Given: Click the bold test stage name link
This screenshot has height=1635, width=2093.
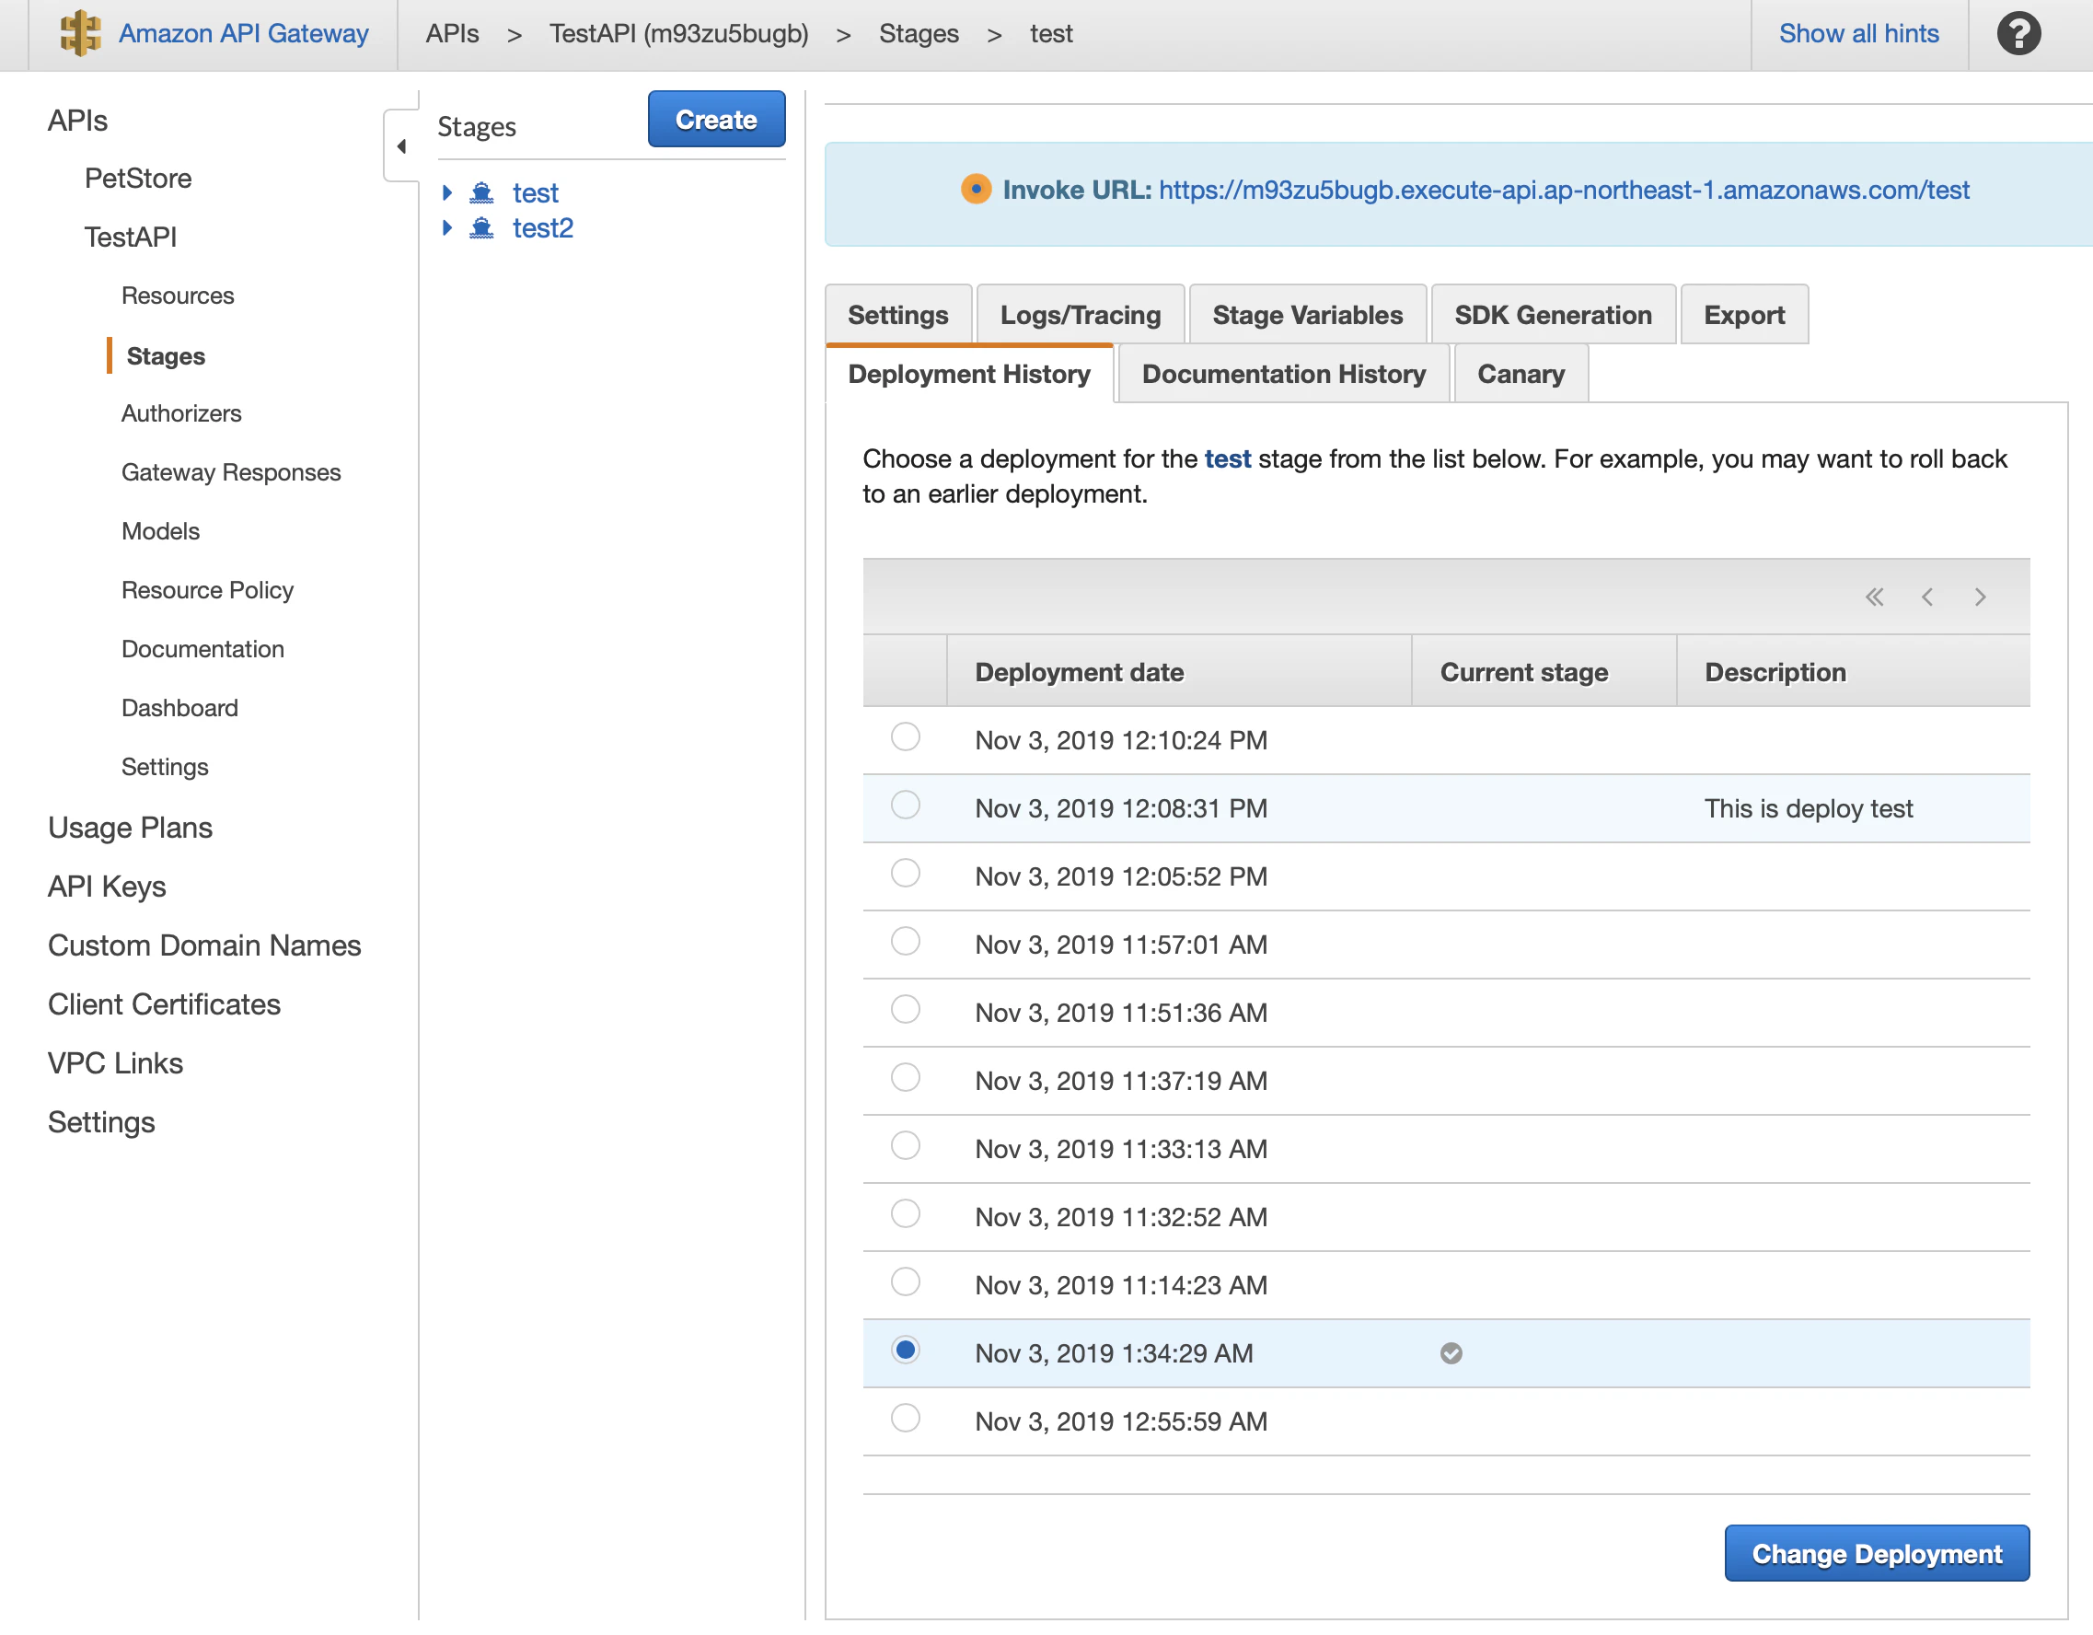Looking at the screenshot, I should [1227, 459].
